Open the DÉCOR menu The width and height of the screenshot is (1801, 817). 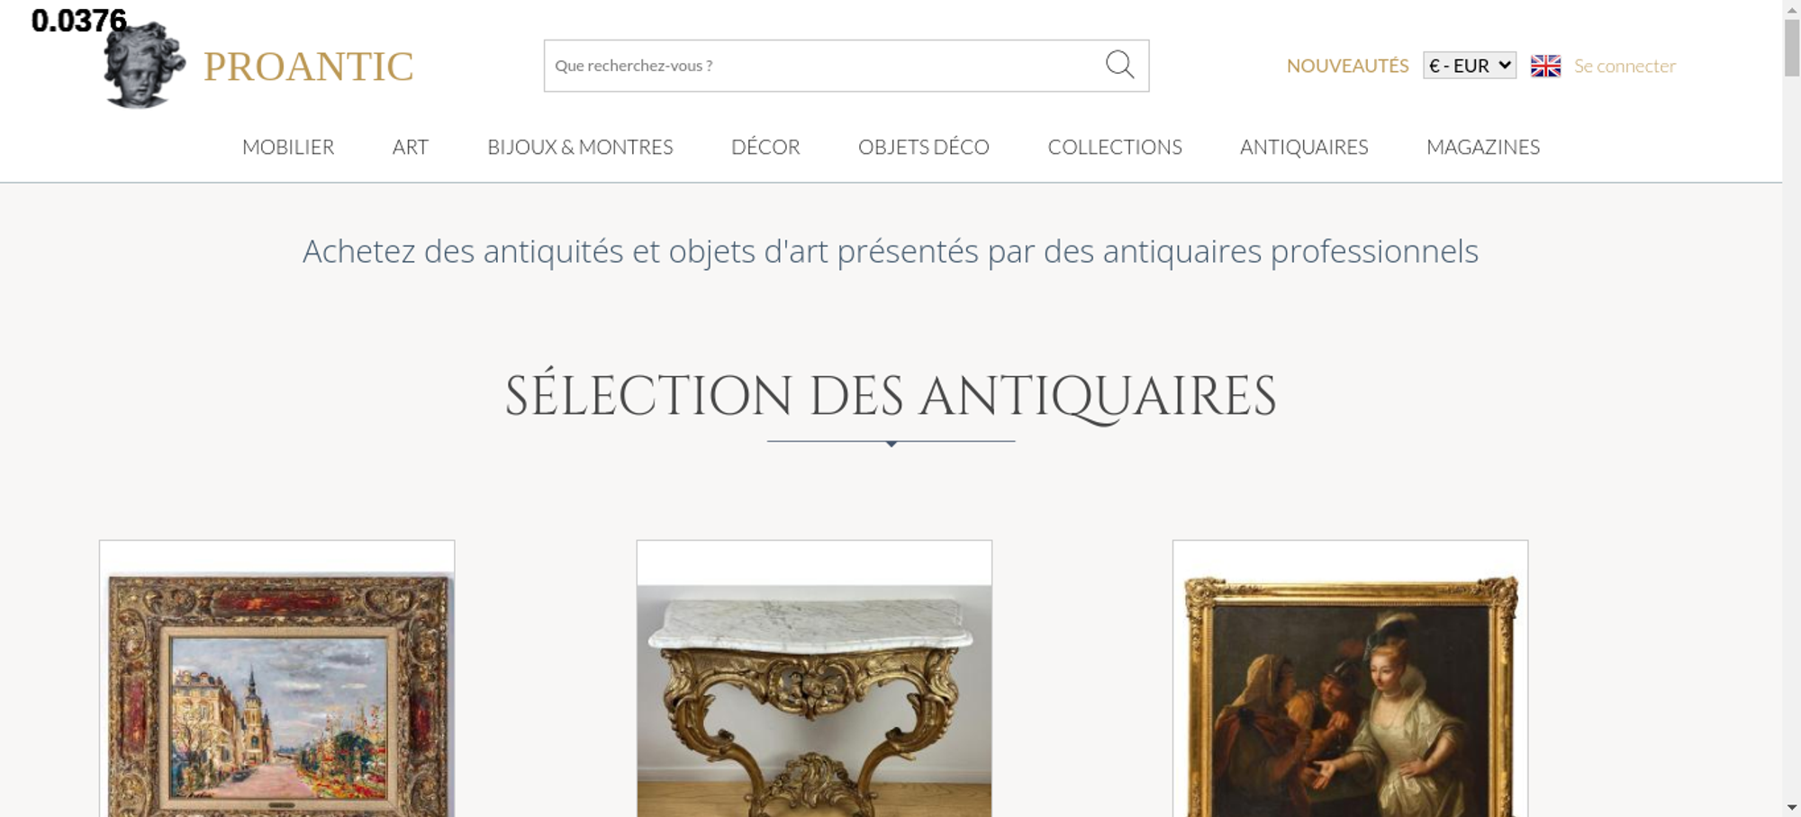pos(765,147)
